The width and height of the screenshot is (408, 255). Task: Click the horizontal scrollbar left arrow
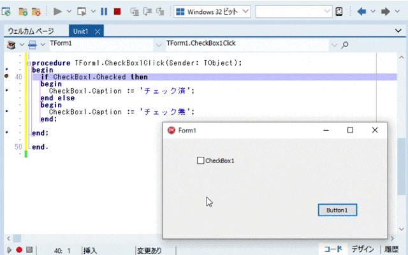coord(8,238)
